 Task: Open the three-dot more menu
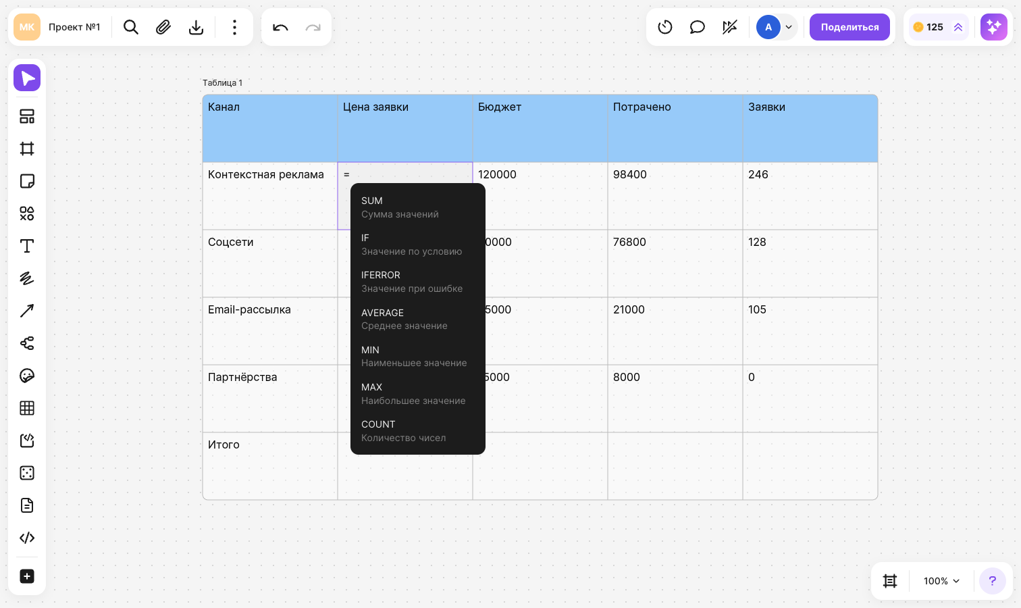tap(234, 27)
